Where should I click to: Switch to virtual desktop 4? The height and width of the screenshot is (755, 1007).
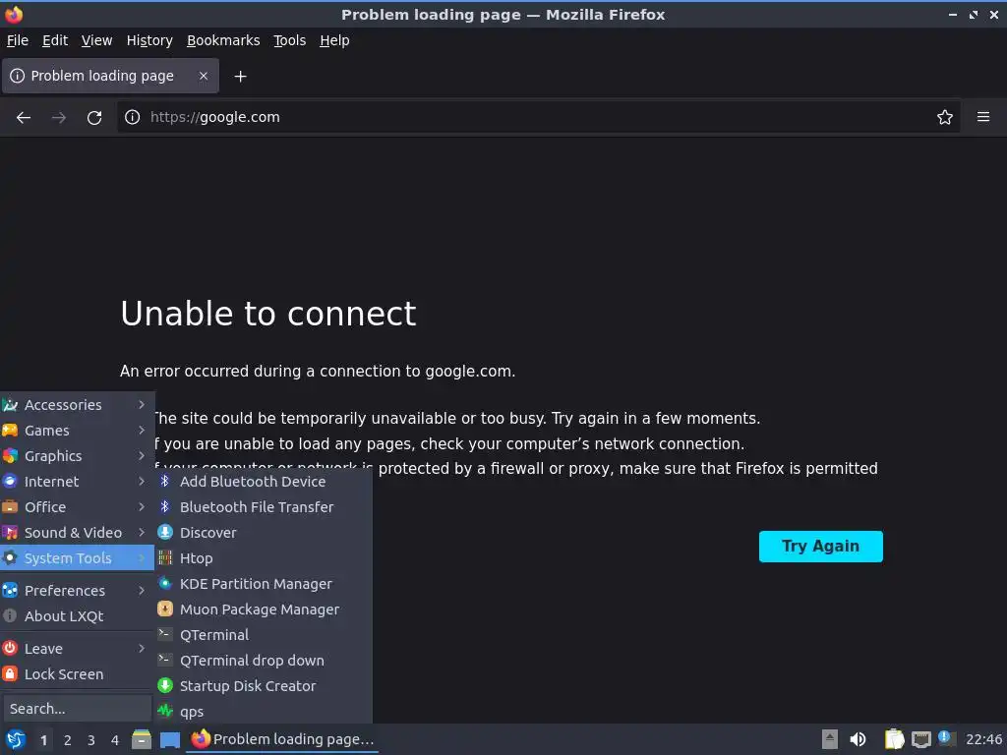coord(115,740)
